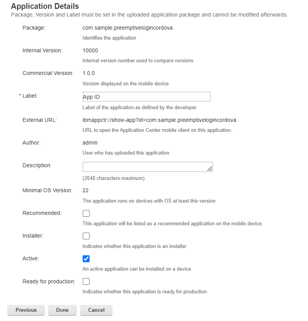Image resolution: width=308 pixels, height=321 pixels.
Task: Click the "Ready for production:" caption
Action: (x=49, y=282)
